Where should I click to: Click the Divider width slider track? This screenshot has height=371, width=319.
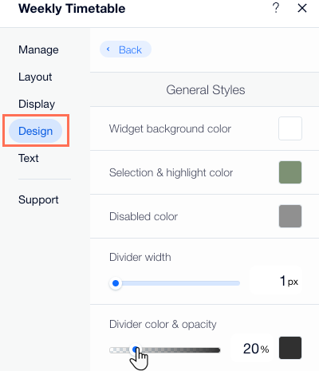point(175,283)
